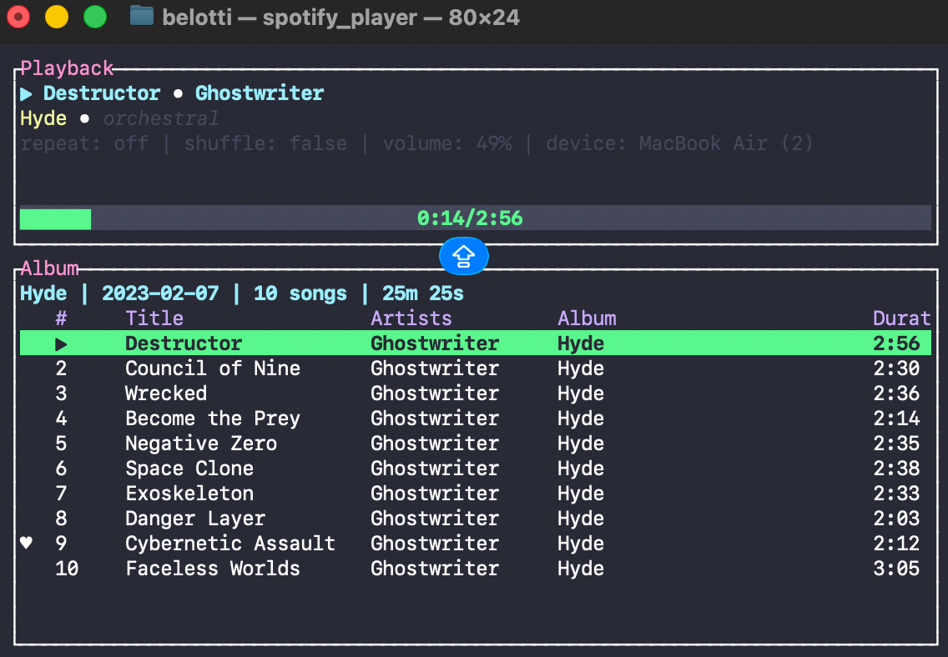Screen dimensions: 948x657
Task: Click the Album column header
Action: (587, 318)
